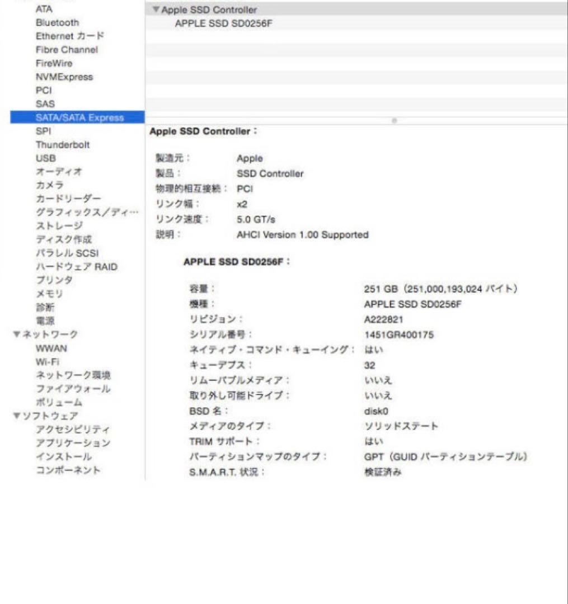This screenshot has width=568, height=604.
Task: Open インストール sidebar entry
Action: click(64, 456)
